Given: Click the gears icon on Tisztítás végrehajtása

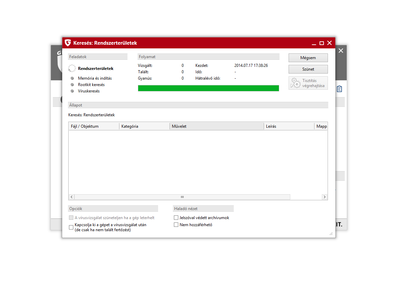Looking at the screenshot, I should [x=296, y=83].
